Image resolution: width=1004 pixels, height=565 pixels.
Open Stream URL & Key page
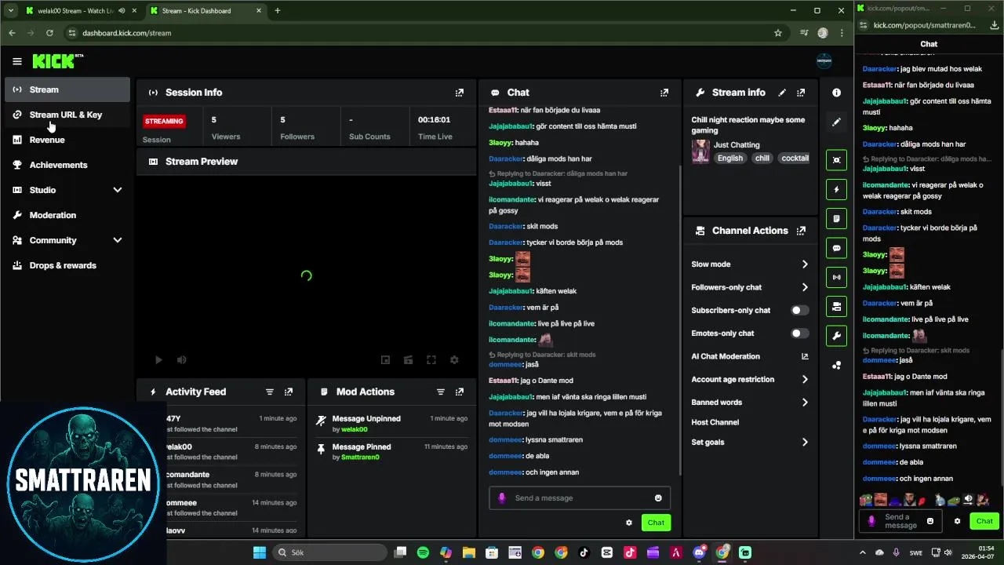pyautogui.click(x=67, y=115)
